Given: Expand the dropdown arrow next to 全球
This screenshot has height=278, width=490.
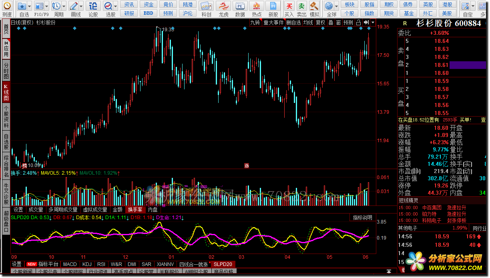Looking at the screenshot, I should tap(337, 6).
